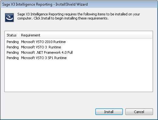Cancel the InstallShield Wizard setup
Screen dimensions: 158x120
pyautogui.click(x=139, y=112)
